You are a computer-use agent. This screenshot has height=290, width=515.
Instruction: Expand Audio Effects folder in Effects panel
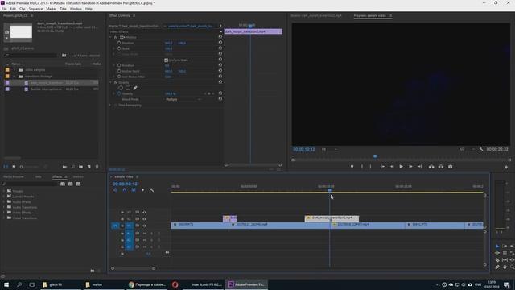[x=4, y=202]
